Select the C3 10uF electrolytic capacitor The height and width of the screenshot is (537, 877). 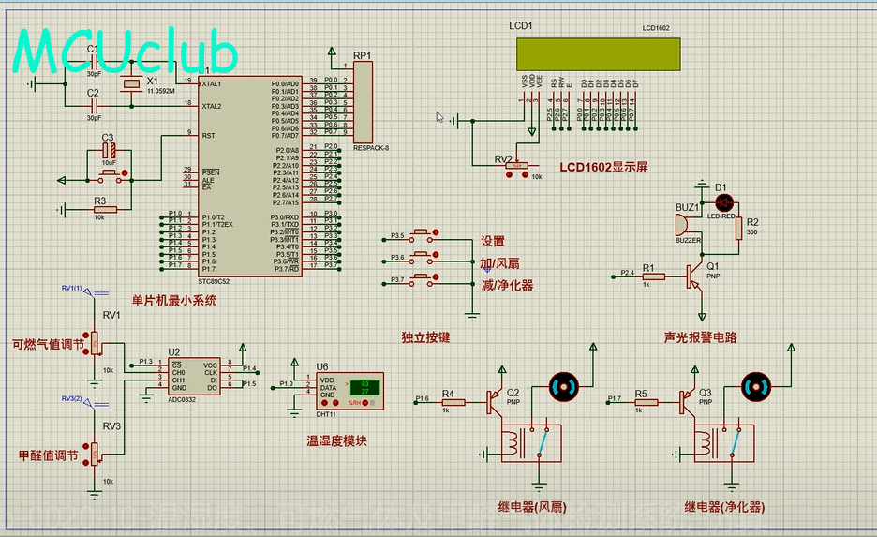click(x=109, y=151)
